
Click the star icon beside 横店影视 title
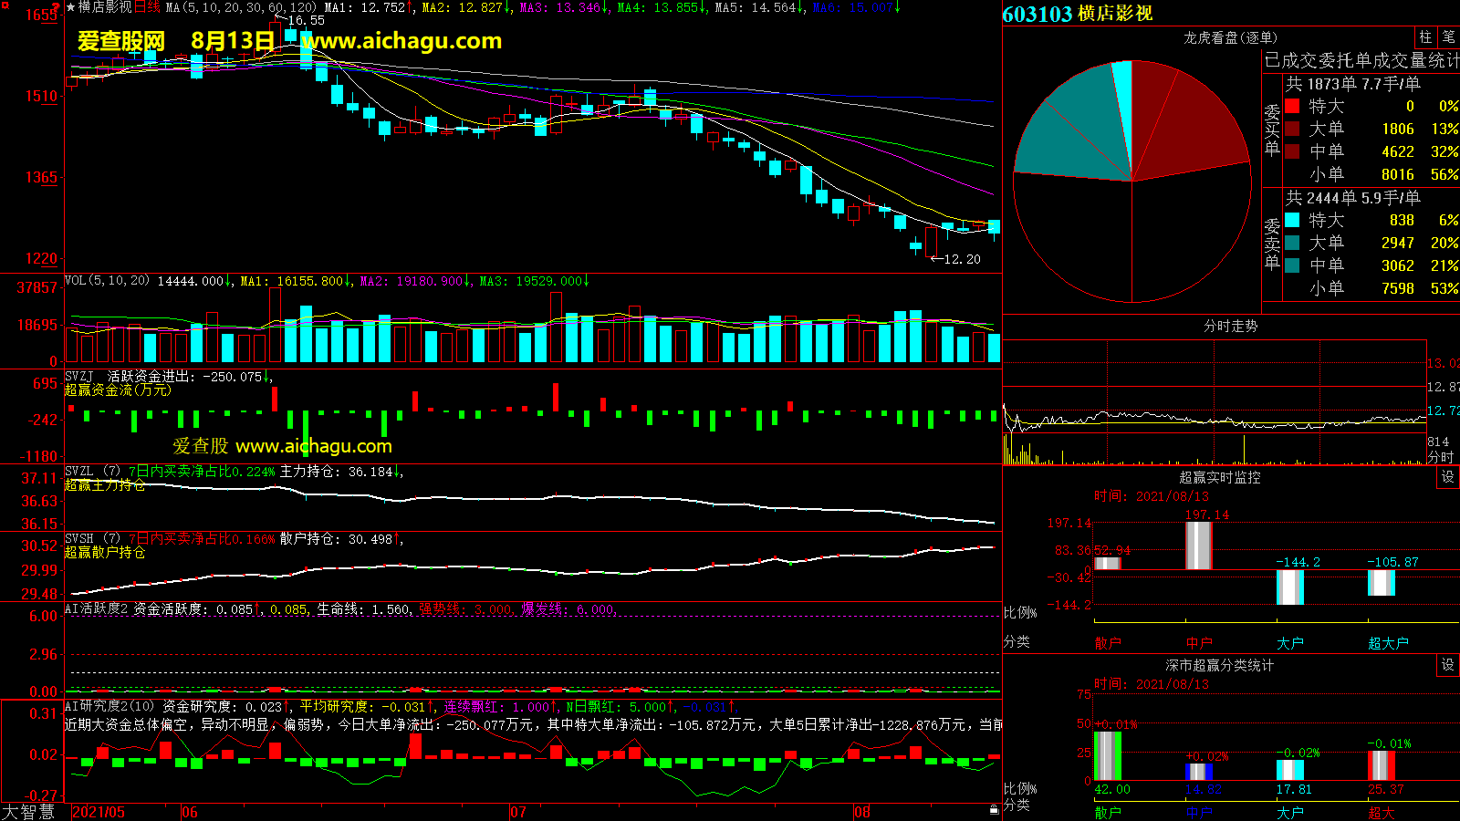click(70, 7)
